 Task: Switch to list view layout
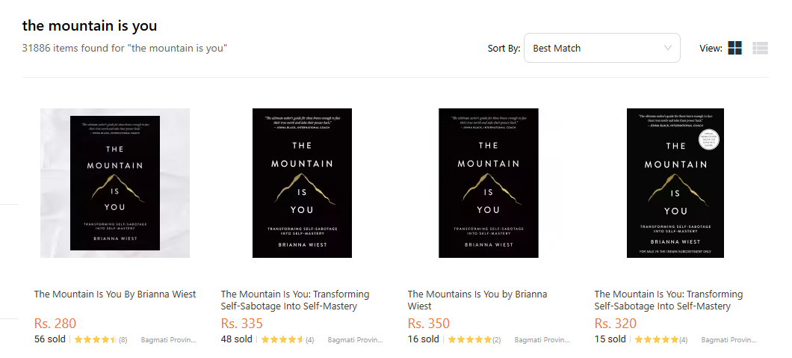pyautogui.click(x=760, y=48)
